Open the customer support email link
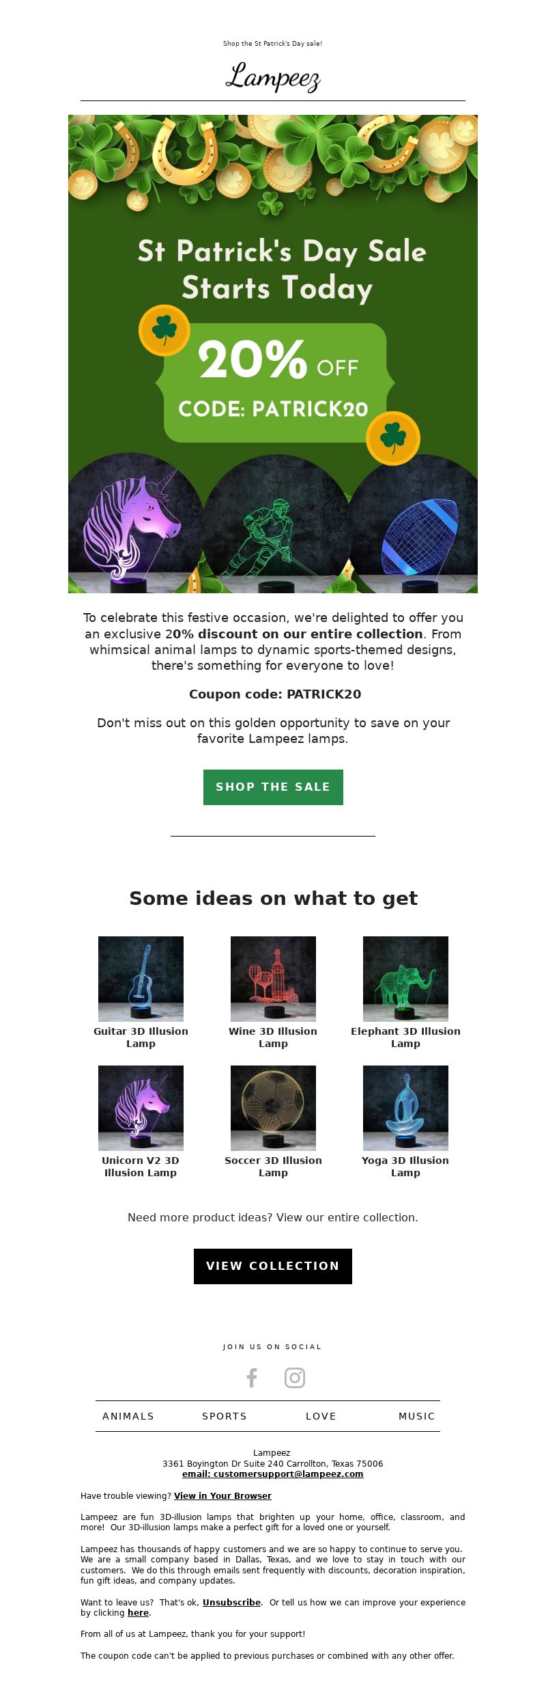The height and width of the screenshot is (1682, 546). click(273, 1474)
